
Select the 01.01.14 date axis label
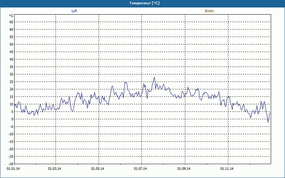click(13, 169)
